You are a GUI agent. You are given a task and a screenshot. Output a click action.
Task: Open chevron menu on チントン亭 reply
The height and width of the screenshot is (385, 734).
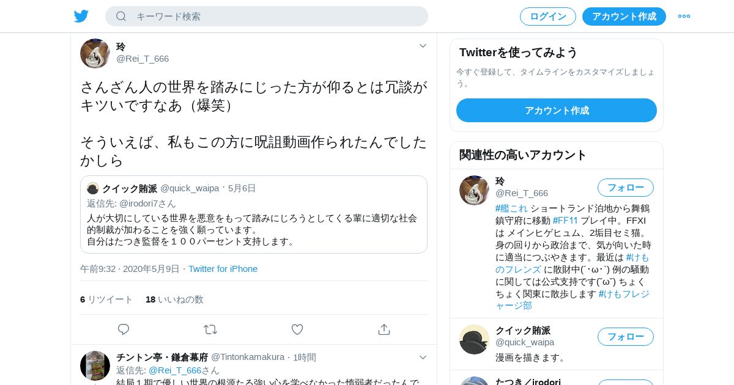(x=423, y=357)
